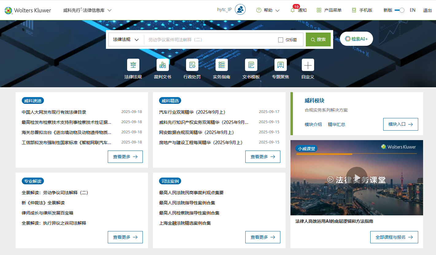Open 上海金融法院精选案例合集
This screenshot has height=255, width=436.
(x=185, y=223)
